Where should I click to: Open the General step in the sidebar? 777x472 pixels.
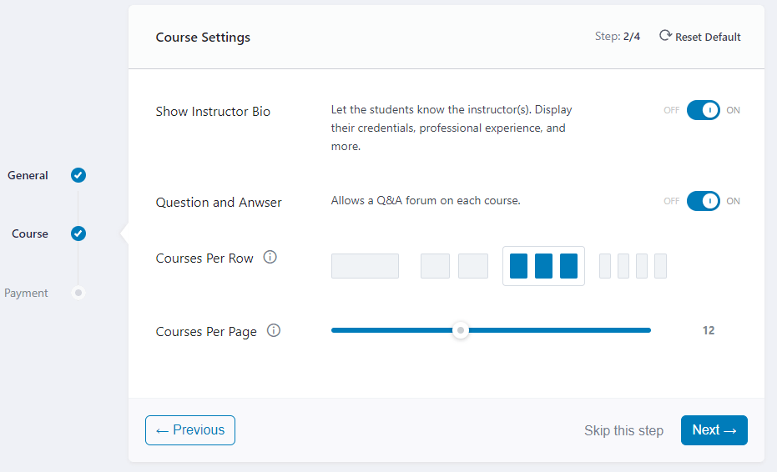click(x=28, y=175)
